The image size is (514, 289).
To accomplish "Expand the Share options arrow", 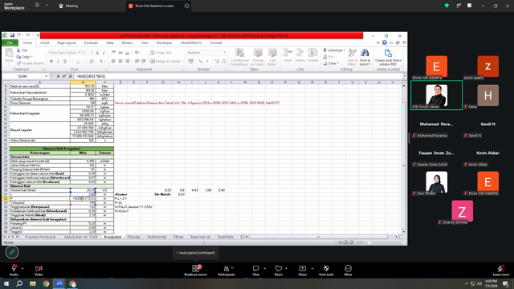I will coord(312,268).
